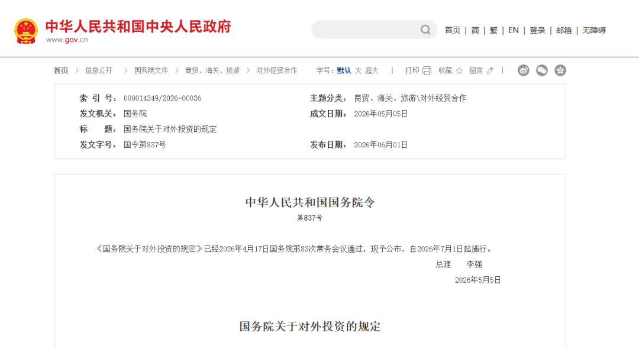The image size is (639, 349).
Task: Select 超大 font size
Action: click(x=372, y=70)
